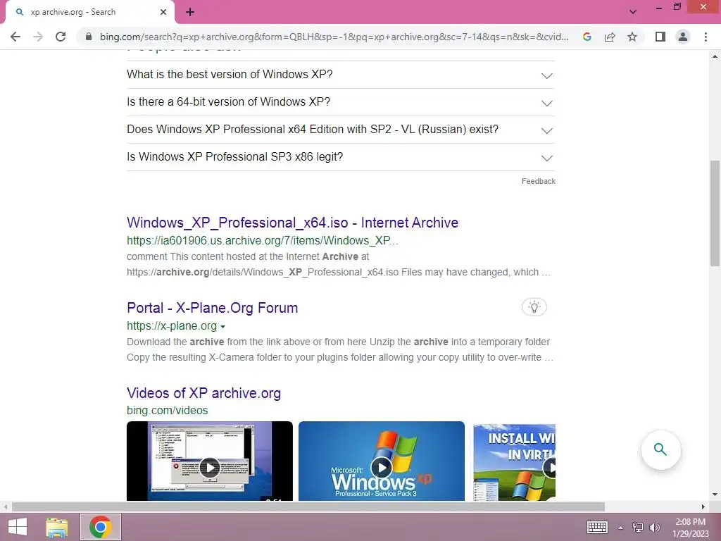The width and height of the screenshot is (721, 541).
Task: Open the x-plane.org URL dropdown arrow
Action: tap(223, 327)
